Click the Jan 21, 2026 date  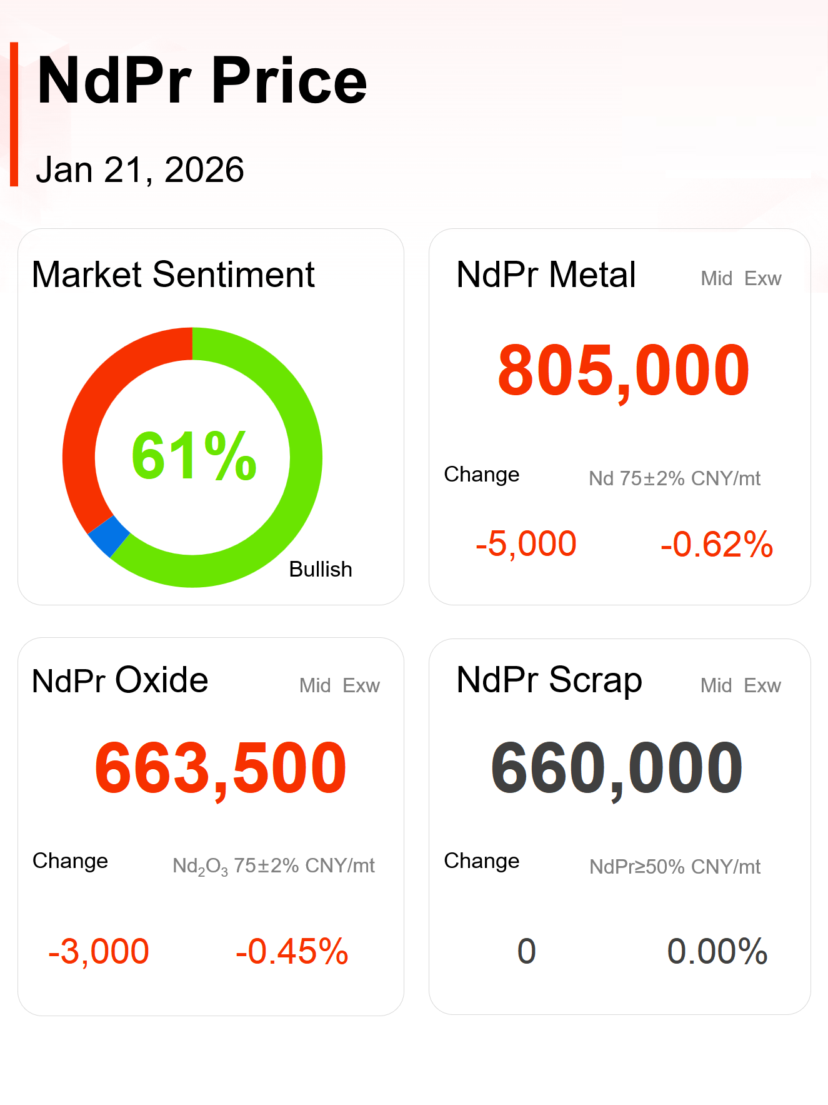point(140,170)
